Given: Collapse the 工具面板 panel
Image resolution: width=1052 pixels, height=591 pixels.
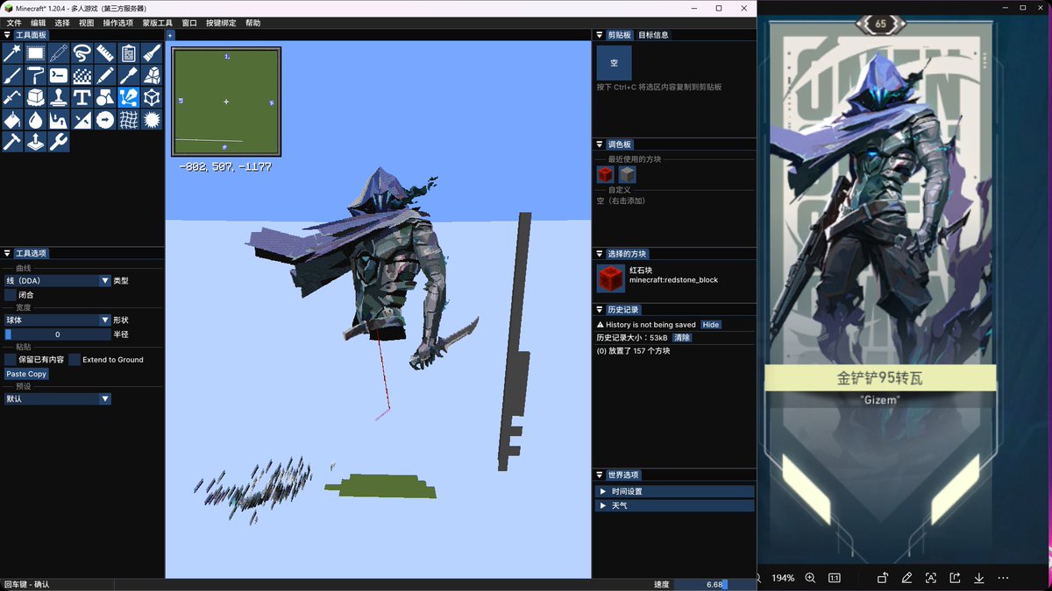Looking at the screenshot, I should pos(7,35).
